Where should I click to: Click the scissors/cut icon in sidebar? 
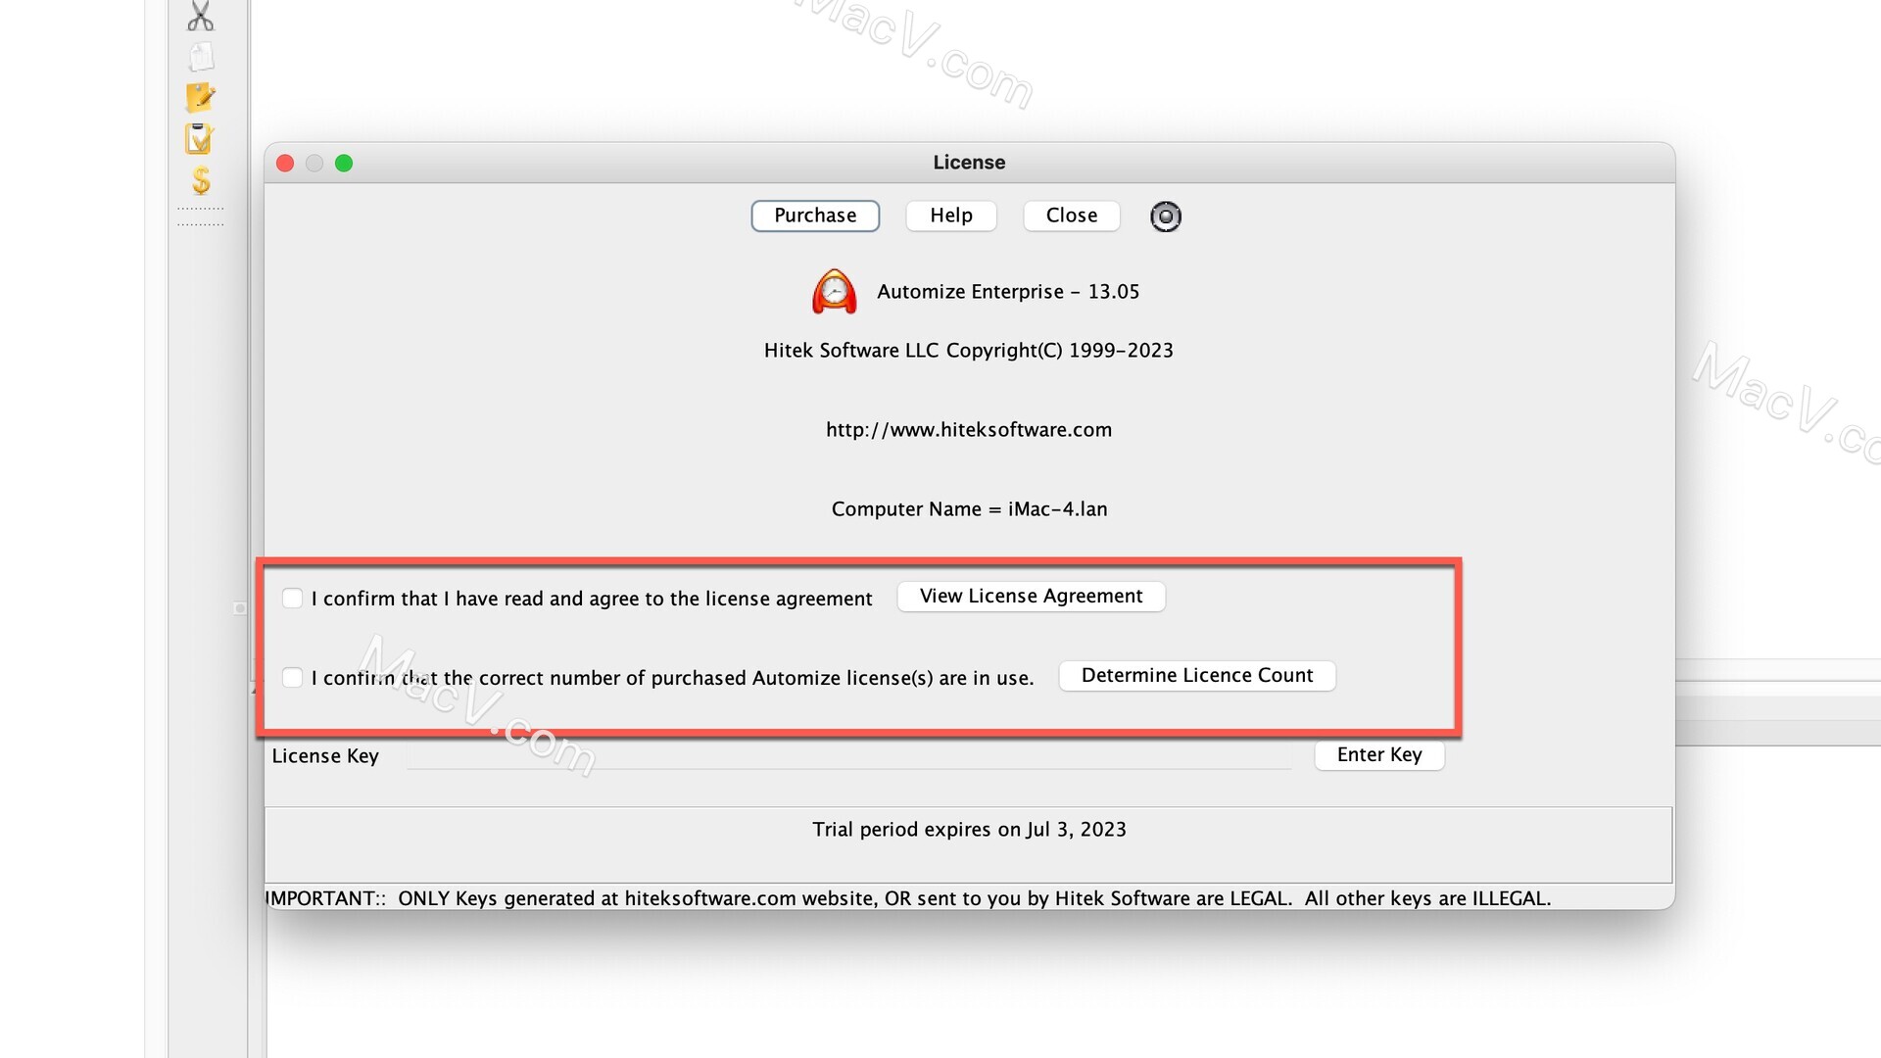(202, 16)
